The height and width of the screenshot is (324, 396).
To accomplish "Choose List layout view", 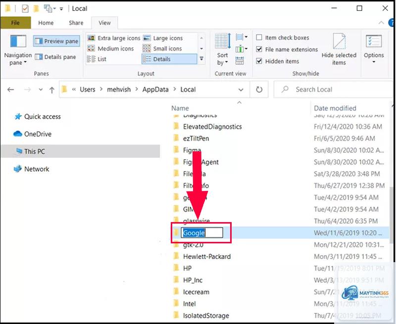I will (97, 59).
